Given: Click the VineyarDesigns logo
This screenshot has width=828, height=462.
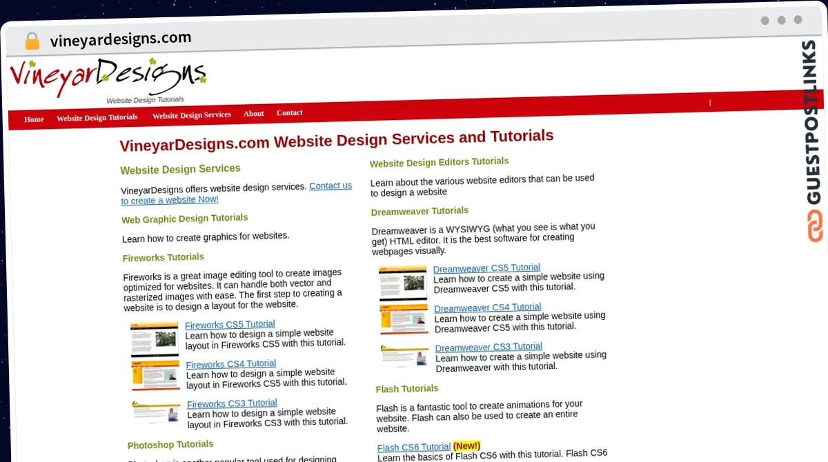Looking at the screenshot, I should (x=107, y=74).
